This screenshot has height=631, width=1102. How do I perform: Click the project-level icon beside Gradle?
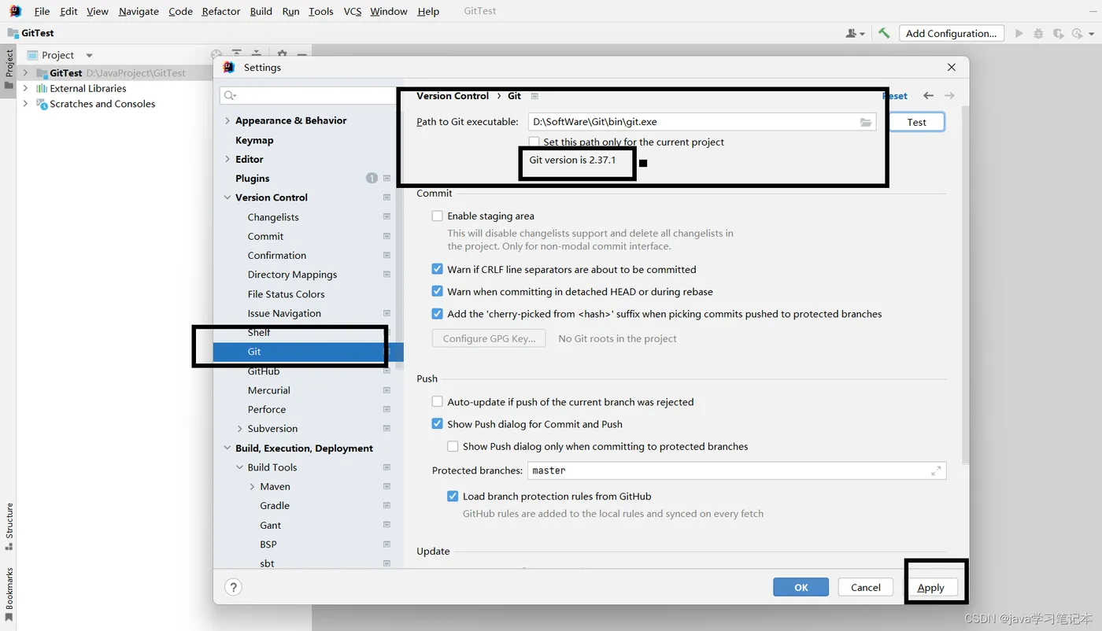(x=386, y=506)
